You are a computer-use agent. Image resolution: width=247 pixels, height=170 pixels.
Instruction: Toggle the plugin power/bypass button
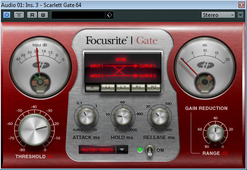click(x=7, y=15)
